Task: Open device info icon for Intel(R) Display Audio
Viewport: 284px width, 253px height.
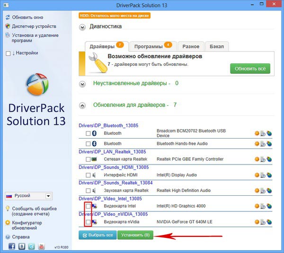Action: point(263,175)
